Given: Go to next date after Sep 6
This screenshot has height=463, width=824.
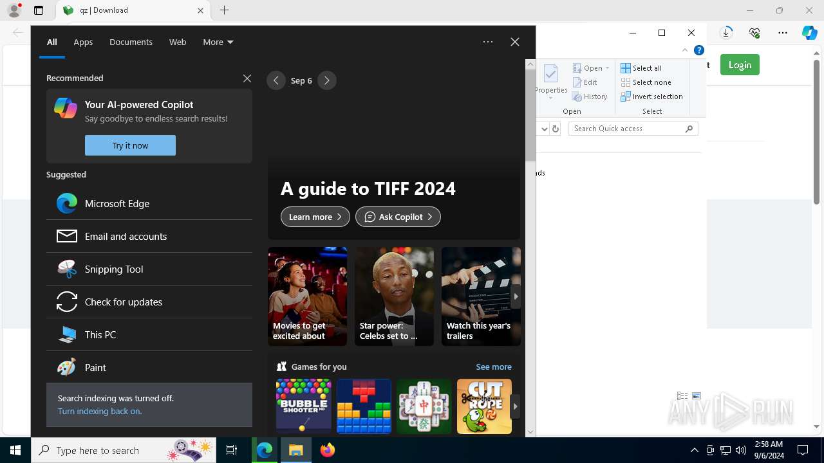Looking at the screenshot, I should tap(327, 80).
